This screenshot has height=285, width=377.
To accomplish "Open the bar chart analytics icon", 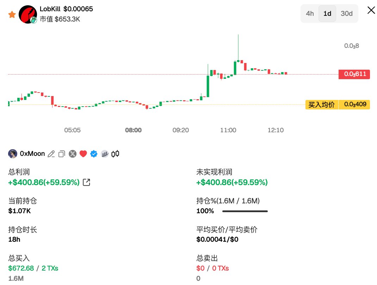I will (x=105, y=154).
